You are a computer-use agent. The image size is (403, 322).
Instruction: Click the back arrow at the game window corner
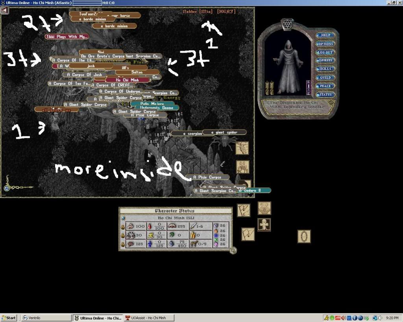(4, 10)
